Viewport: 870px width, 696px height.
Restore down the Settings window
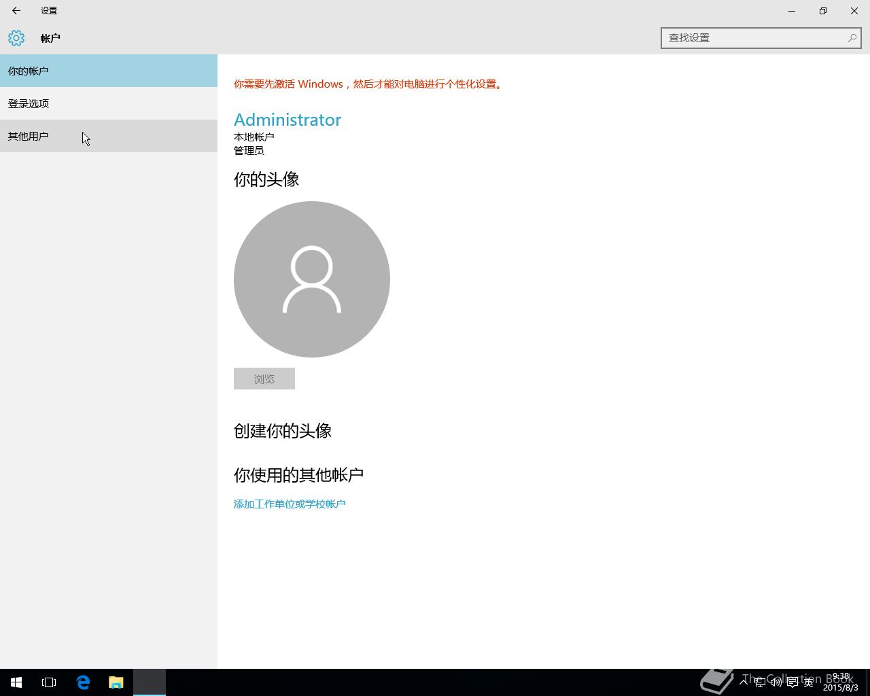coord(823,11)
